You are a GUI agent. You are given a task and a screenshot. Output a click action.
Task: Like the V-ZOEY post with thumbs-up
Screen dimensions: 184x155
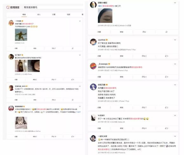[x=167, y=128]
